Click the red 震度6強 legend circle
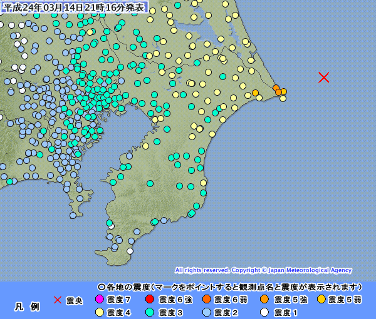The height and width of the screenshot is (319, 376). (x=150, y=299)
